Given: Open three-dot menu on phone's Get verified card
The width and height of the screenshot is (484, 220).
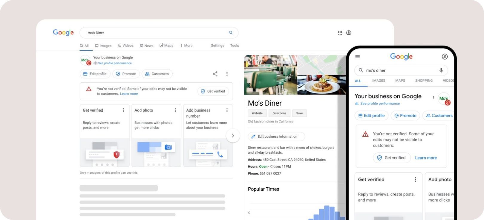Looking at the screenshot, I should tap(415, 179).
